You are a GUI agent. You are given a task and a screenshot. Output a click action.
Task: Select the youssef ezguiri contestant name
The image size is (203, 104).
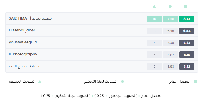pyautogui.click(x=23, y=42)
